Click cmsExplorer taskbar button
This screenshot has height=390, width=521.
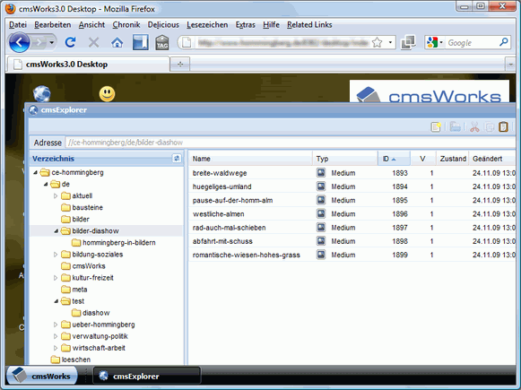click(x=147, y=376)
